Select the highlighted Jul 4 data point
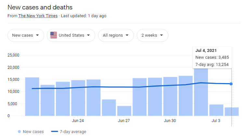Screen dimensions: 245x136 [231, 84]
